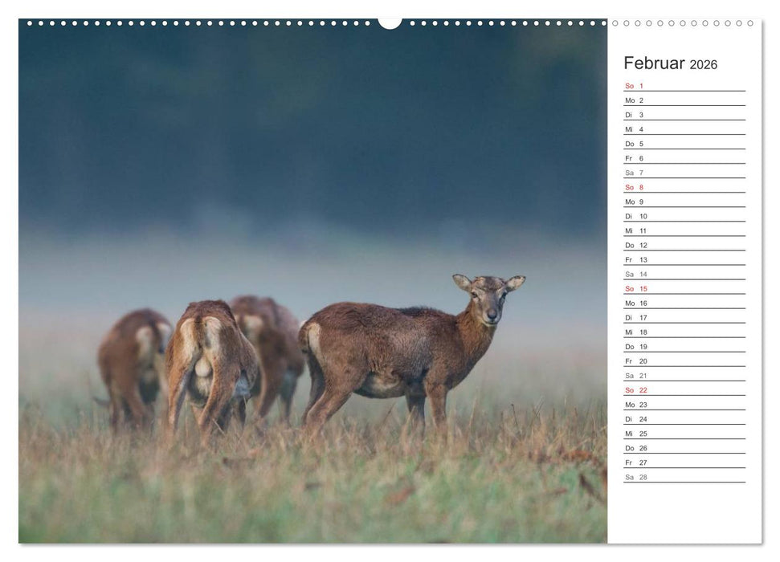Viewport: 780px width, 562px height.
Task: Click the Di 3 calendar entry
Action: click(635, 115)
